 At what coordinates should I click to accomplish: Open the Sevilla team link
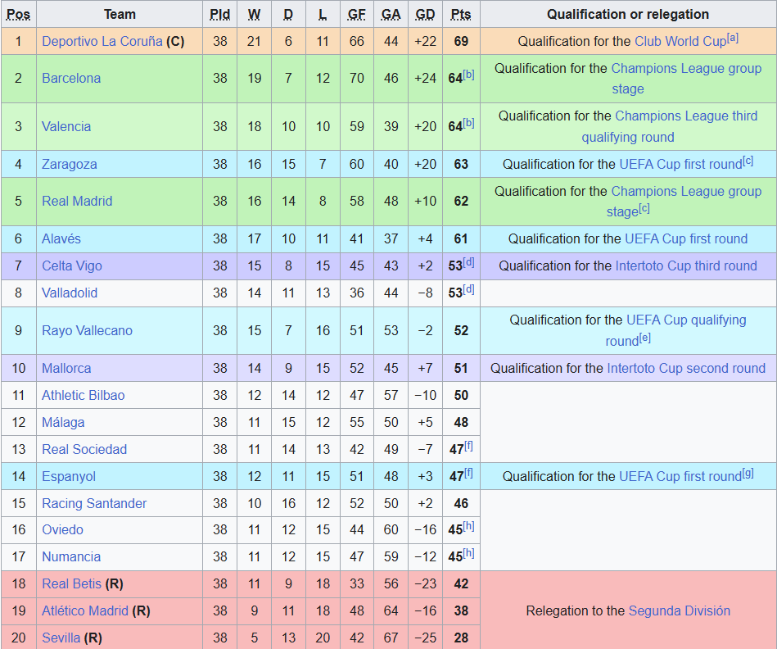coord(61,638)
